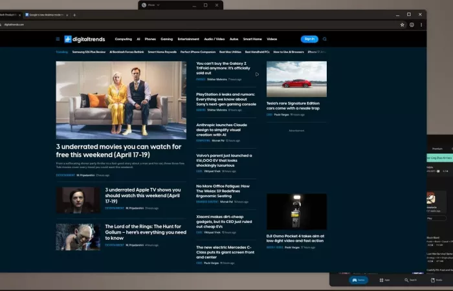This screenshot has width=453, height=291.
Task: Open the Last War Survival Game listing
Action: pyautogui.click(x=439, y=257)
